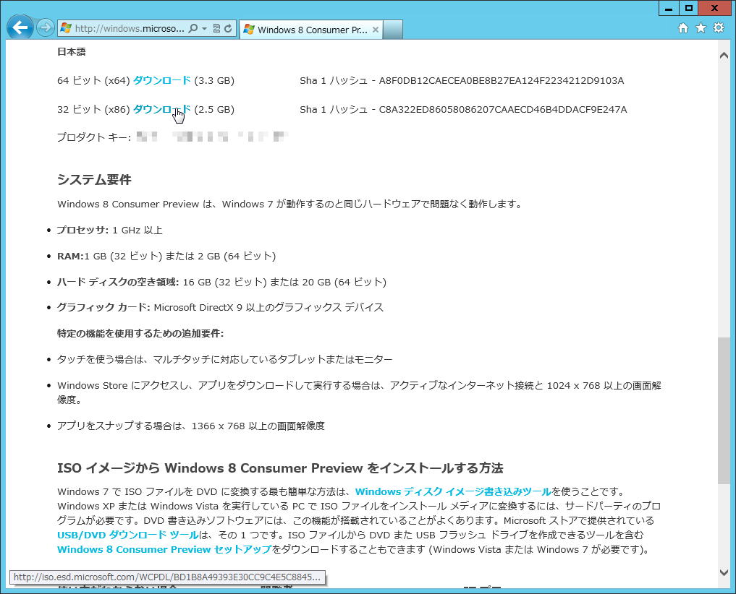Close the Windows 8 Consumer Preview tab

pyautogui.click(x=375, y=30)
